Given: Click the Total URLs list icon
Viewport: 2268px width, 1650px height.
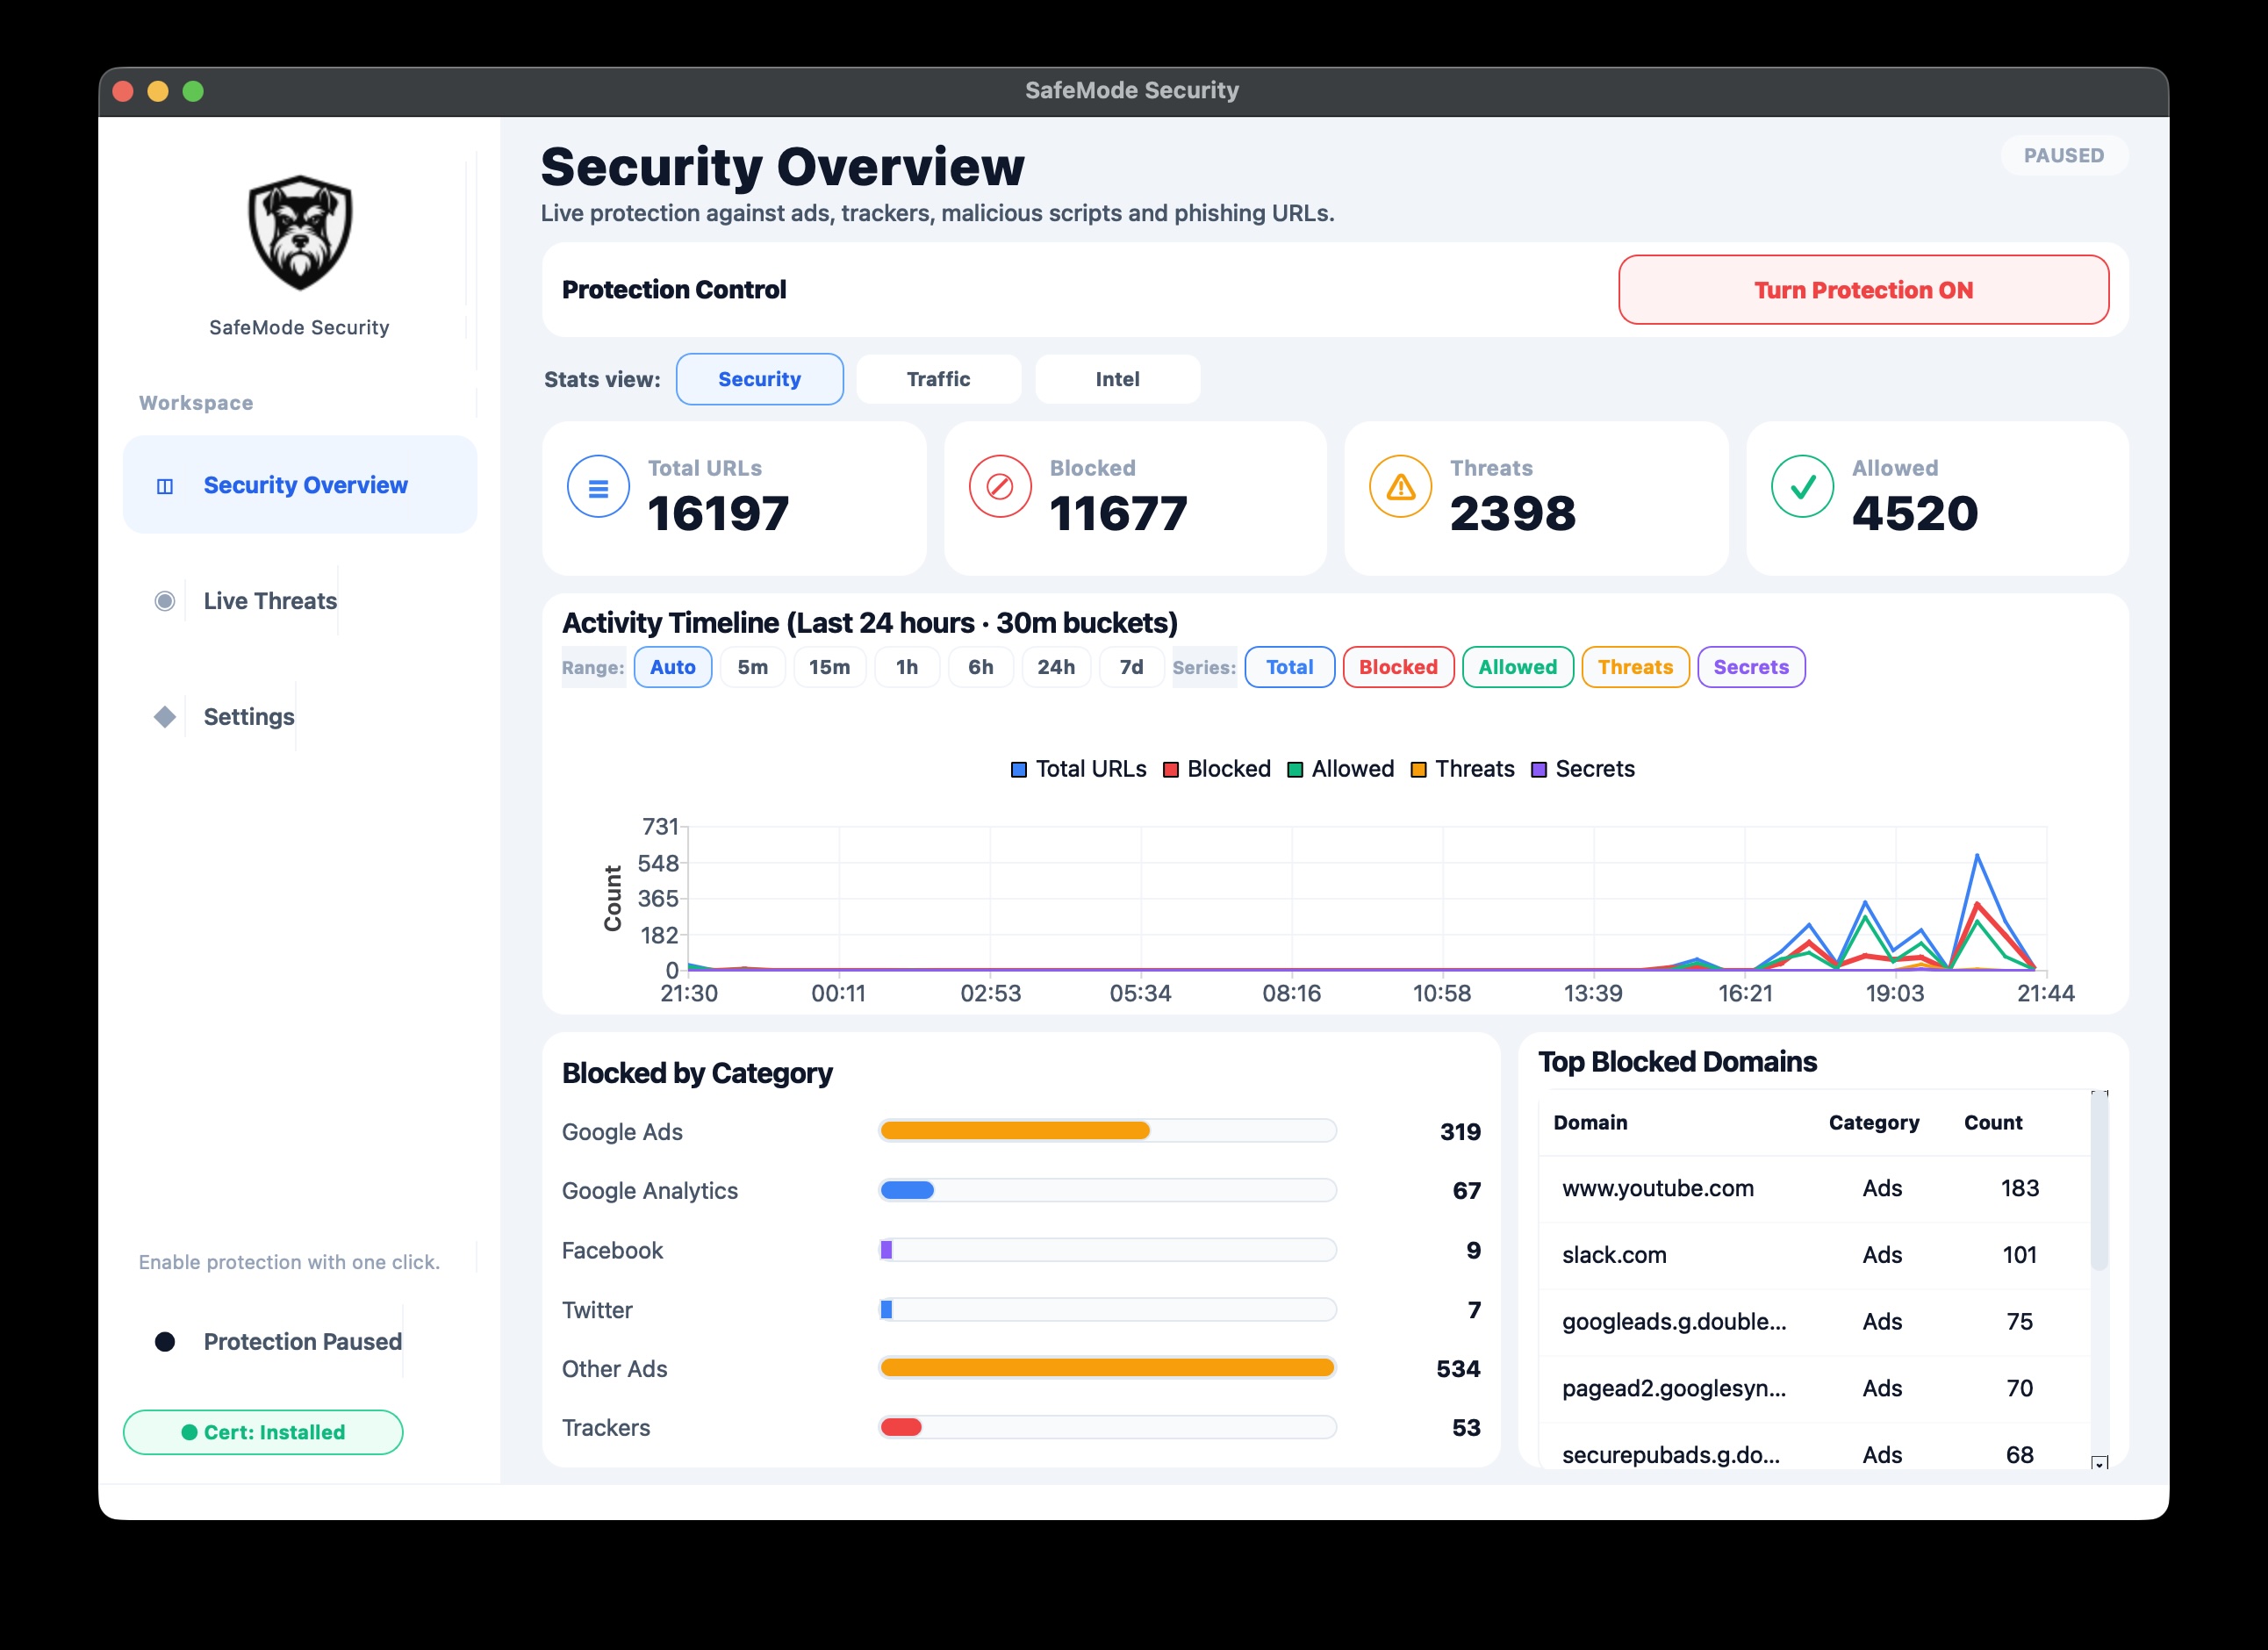Looking at the screenshot, I should click(x=598, y=487).
